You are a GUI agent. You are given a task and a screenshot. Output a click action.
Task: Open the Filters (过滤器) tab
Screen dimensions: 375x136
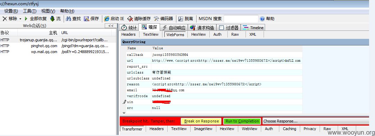pos(229,28)
